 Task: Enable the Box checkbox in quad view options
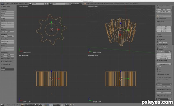(x=157, y=69)
